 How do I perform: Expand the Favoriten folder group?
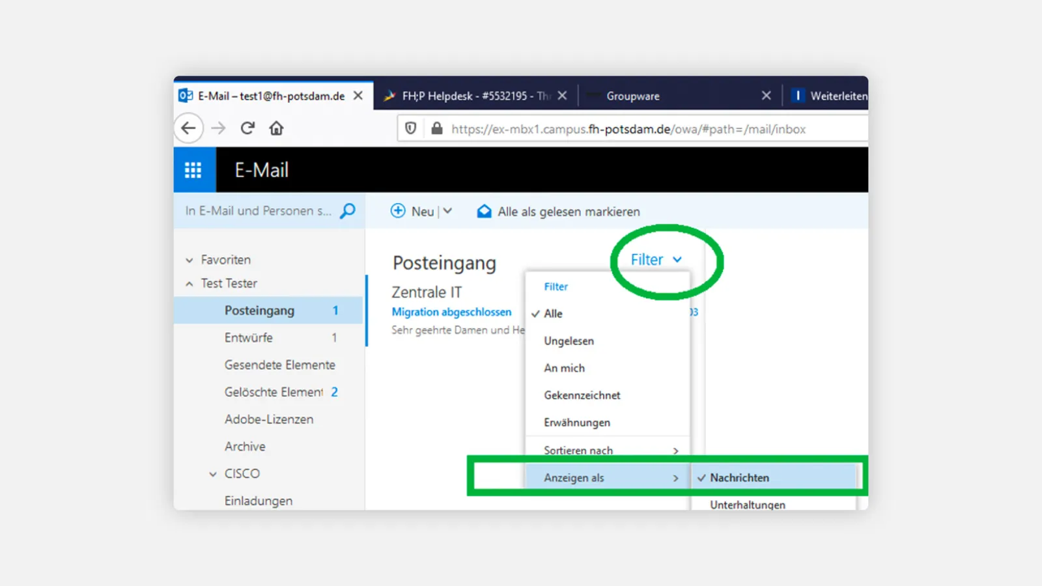click(x=190, y=260)
